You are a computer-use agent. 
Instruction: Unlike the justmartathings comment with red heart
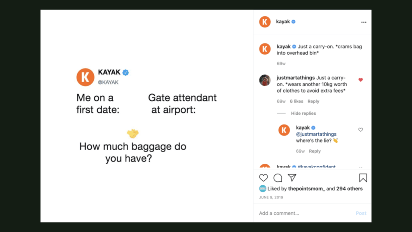(x=360, y=80)
